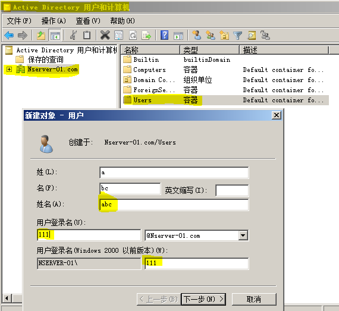
Task: Toggle the console tree pane icon
Action: 55,35
